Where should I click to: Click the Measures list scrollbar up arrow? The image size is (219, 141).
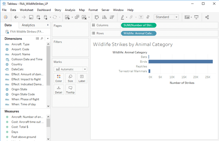(48, 117)
